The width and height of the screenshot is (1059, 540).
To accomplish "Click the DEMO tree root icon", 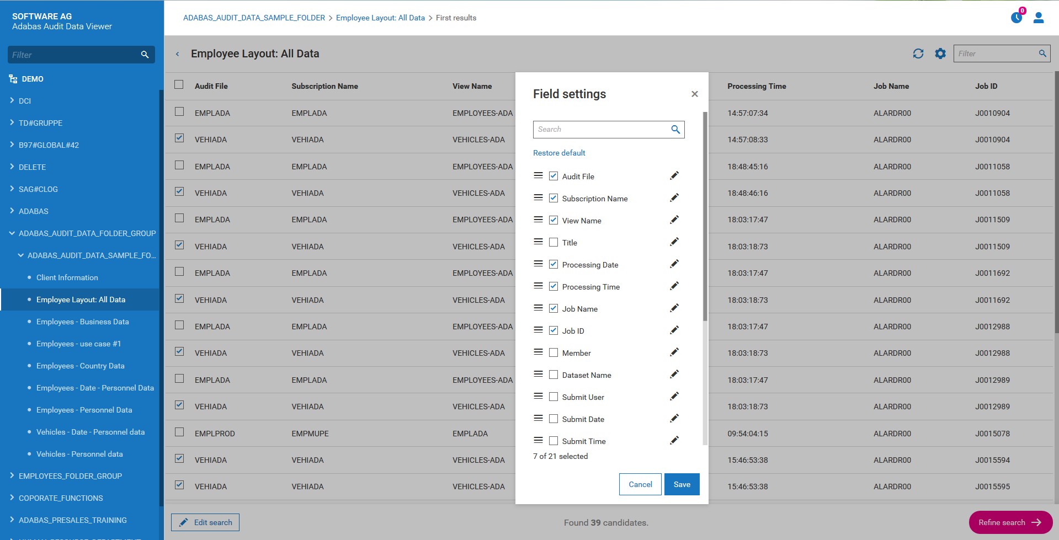I will click(x=13, y=79).
